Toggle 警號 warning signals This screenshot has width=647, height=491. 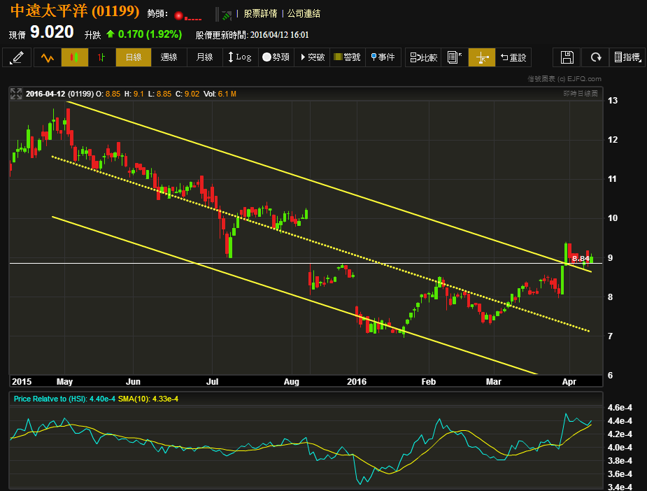(x=348, y=57)
